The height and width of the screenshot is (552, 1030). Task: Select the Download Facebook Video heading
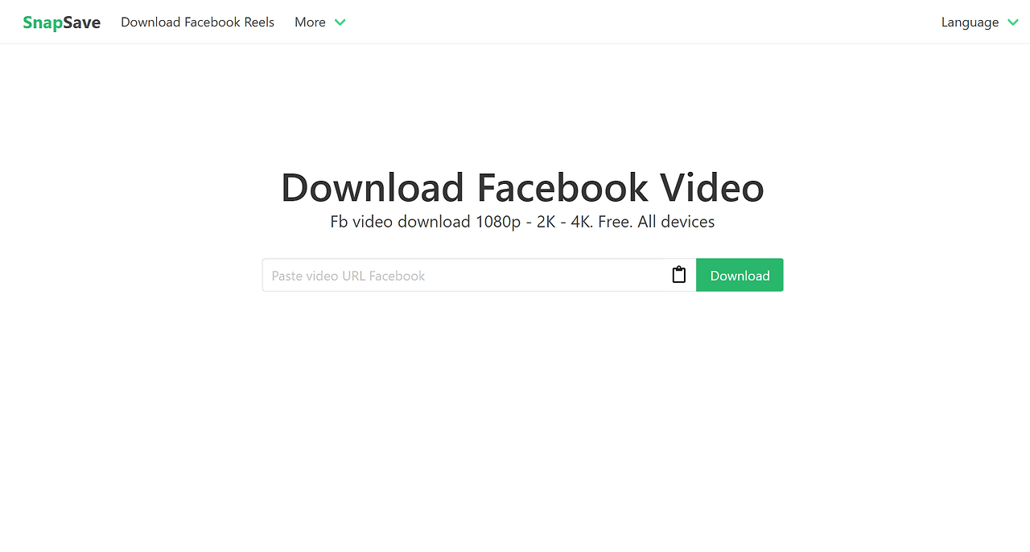522,187
